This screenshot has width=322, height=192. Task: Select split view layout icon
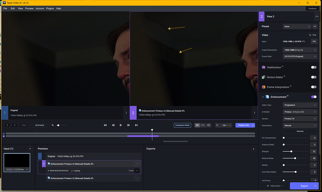click(x=208, y=125)
